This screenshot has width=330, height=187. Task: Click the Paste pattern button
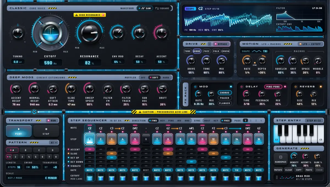[x=309, y=170]
